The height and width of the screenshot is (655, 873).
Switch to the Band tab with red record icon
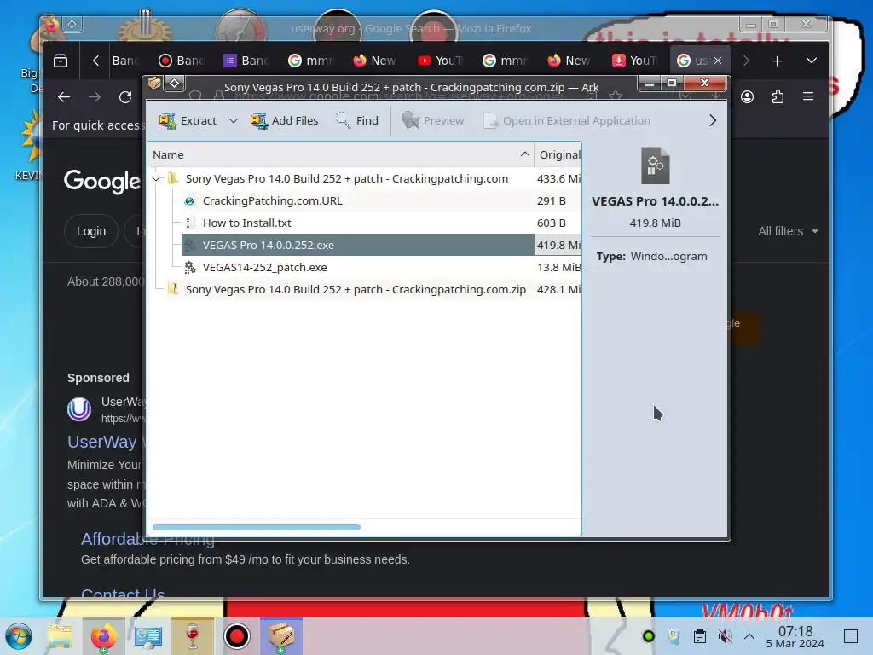pyautogui.click(x=182, y=61)
